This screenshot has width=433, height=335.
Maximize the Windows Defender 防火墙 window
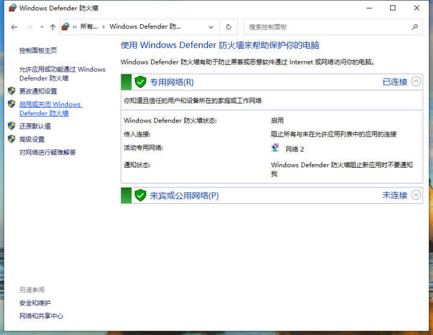point(393,8)
